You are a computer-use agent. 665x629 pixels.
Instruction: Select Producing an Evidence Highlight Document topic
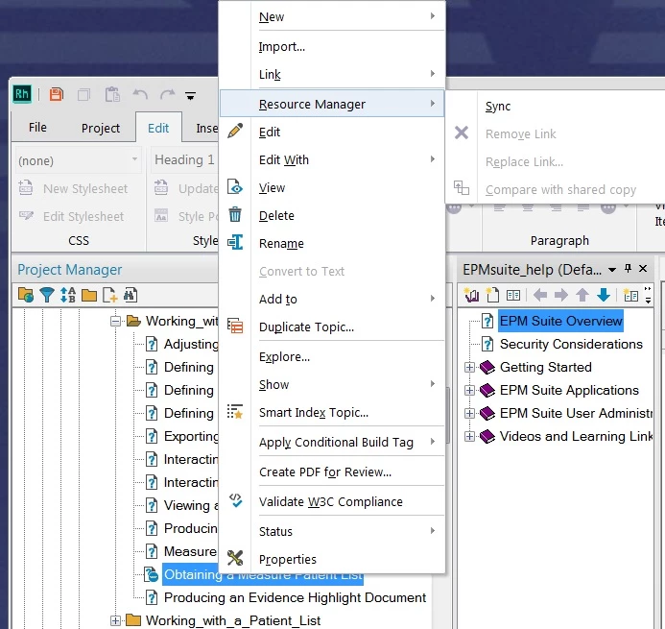click(295, 597)
